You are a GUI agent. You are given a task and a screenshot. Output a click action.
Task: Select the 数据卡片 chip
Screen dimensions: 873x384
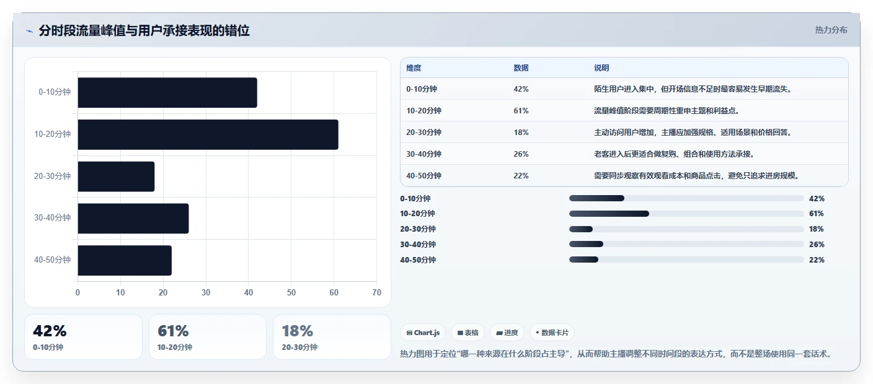[552, 333]
